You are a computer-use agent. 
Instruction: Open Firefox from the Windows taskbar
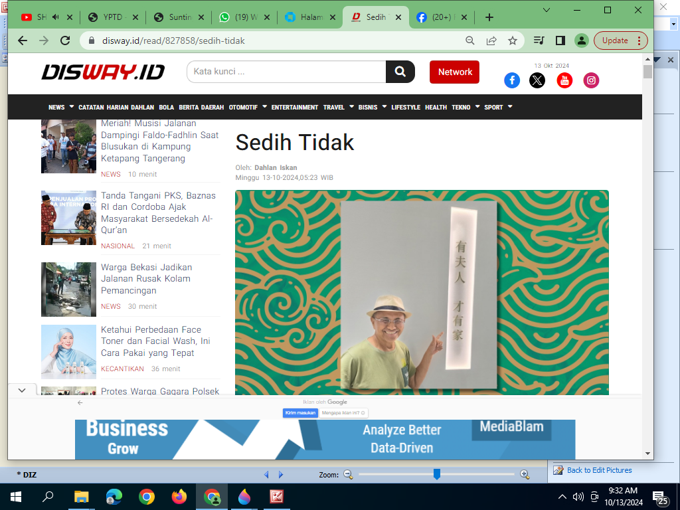click(179, 497)
